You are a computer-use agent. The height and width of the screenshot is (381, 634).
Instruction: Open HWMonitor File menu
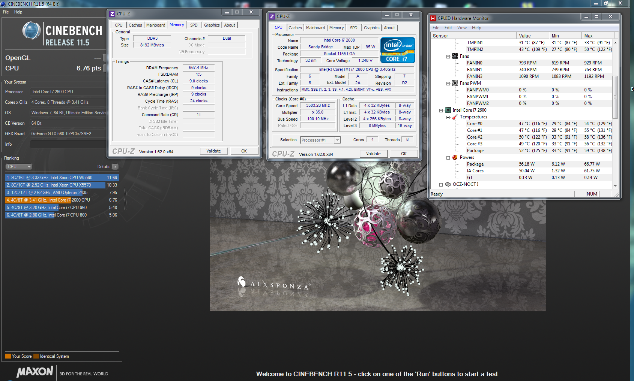point(436,28)
